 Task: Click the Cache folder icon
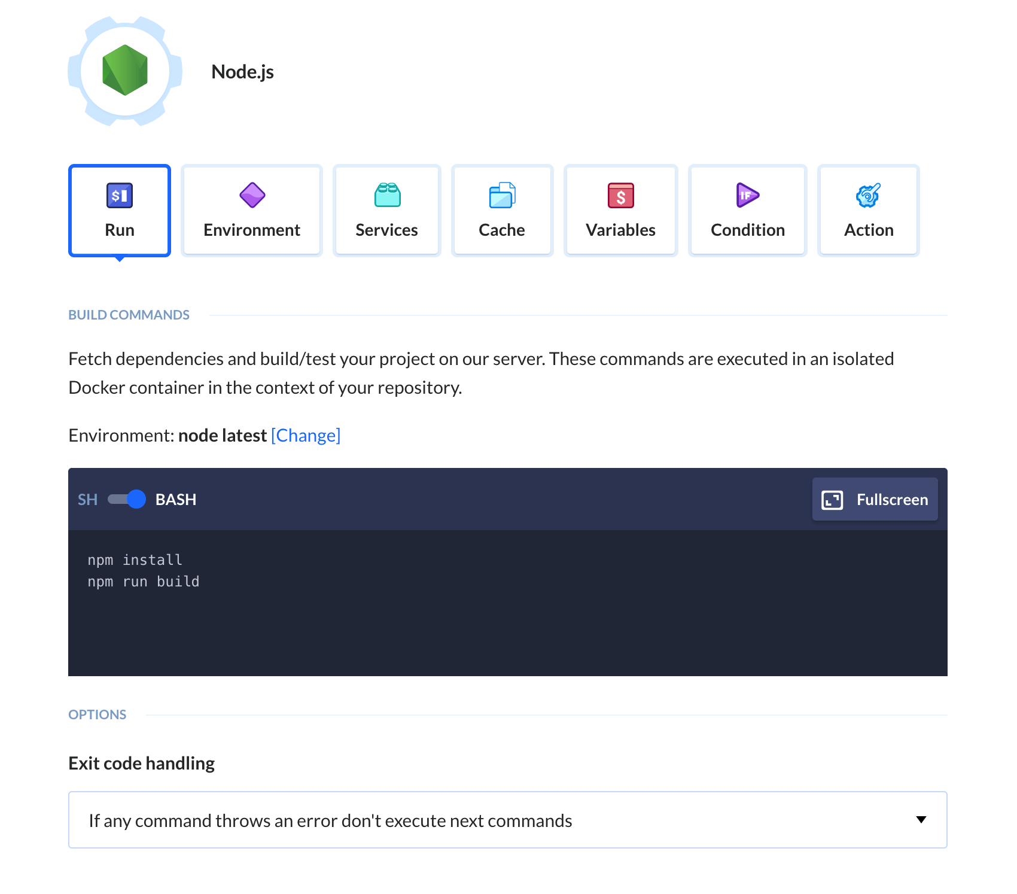502,195
